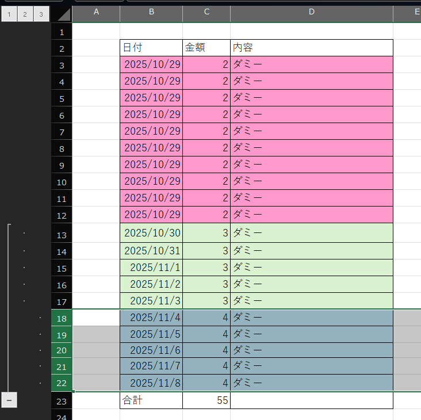Click outline level 1 button
Viewport: 421px width, 420px height.
[9, 14]
